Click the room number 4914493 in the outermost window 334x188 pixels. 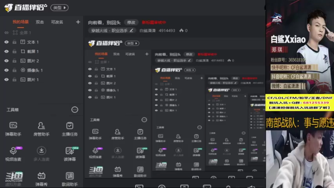tap(167, 30)
